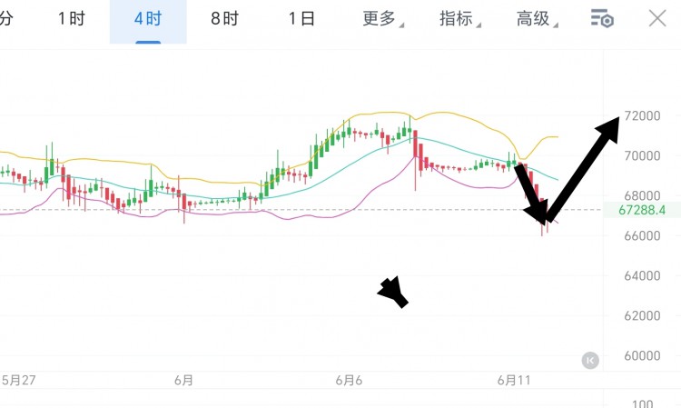Expand the 高级 advanced dropdown

point(537,19)
